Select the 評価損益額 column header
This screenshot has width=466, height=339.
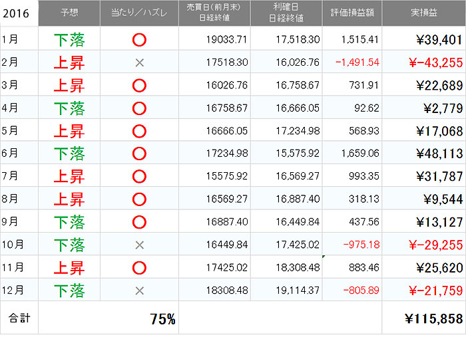353,13
